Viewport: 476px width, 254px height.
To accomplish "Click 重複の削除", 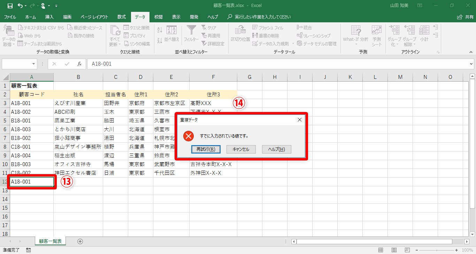I will coord(266,36).
